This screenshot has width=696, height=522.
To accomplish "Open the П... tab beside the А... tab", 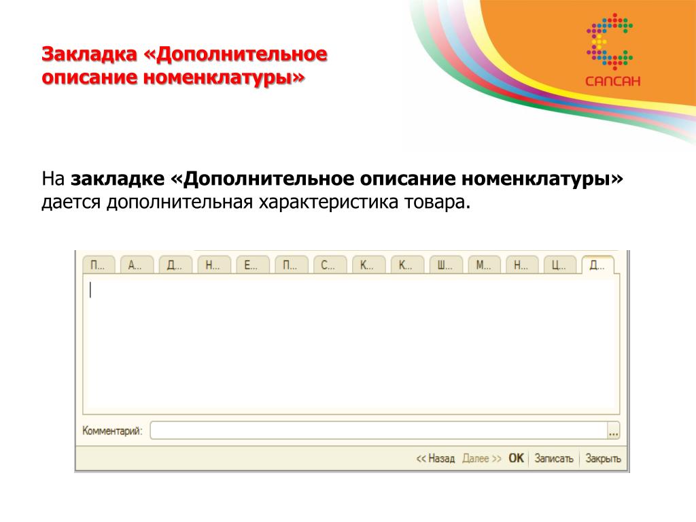I will click(99, 265).
